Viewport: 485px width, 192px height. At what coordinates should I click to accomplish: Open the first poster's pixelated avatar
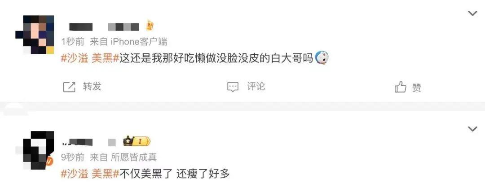point(35,35)
